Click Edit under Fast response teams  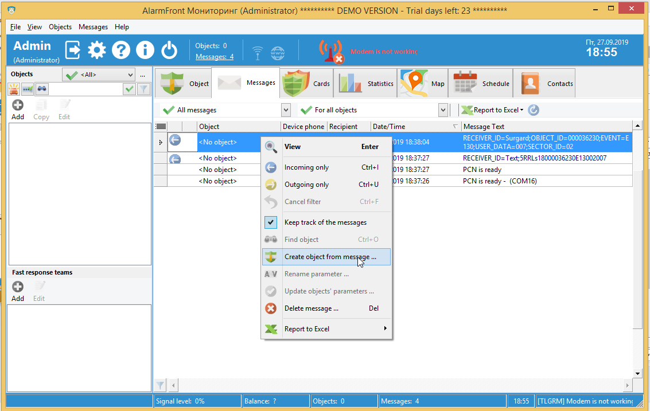coord(39,291)
